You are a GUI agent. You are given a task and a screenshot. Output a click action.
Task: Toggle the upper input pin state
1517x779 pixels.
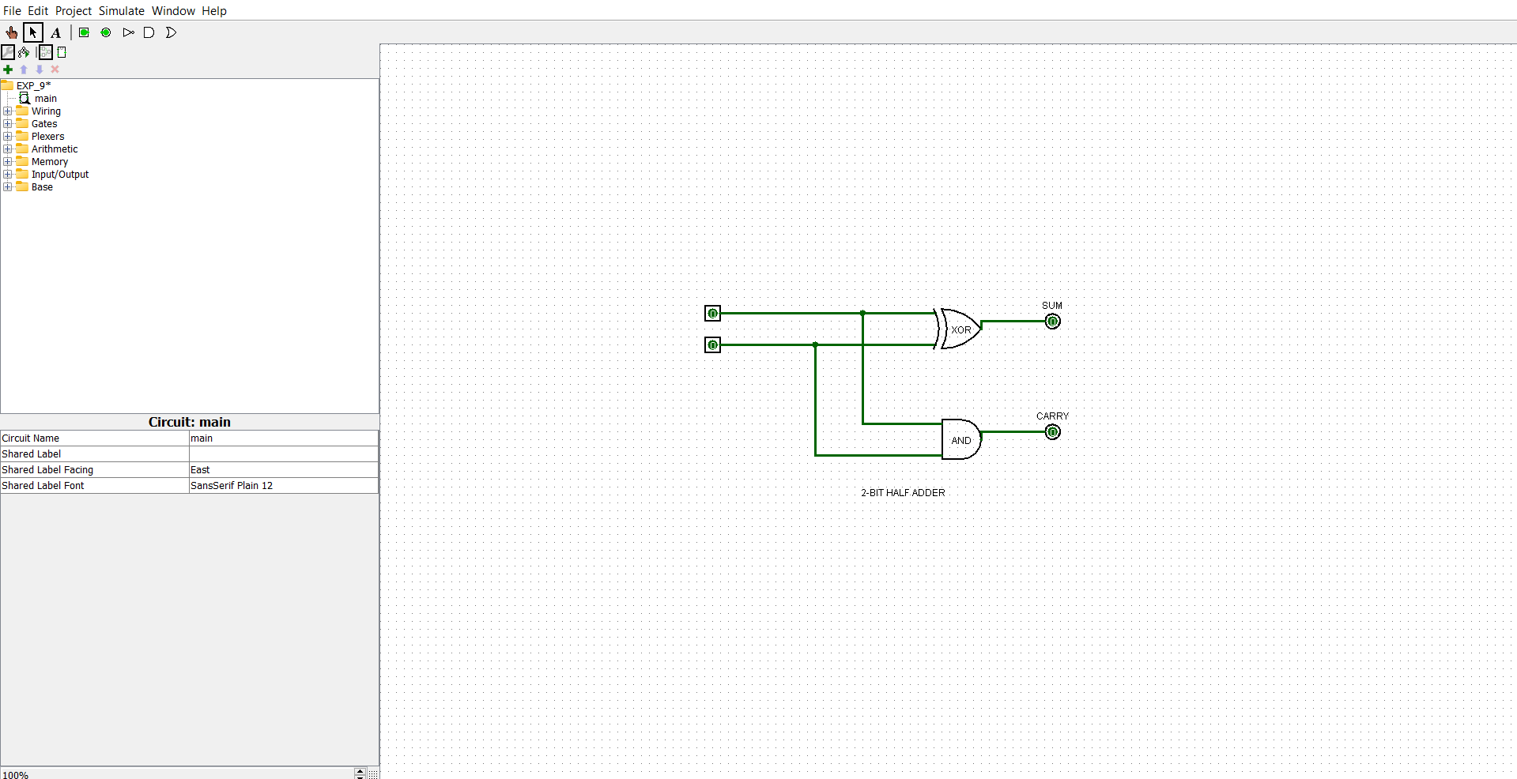coord(713,313)
